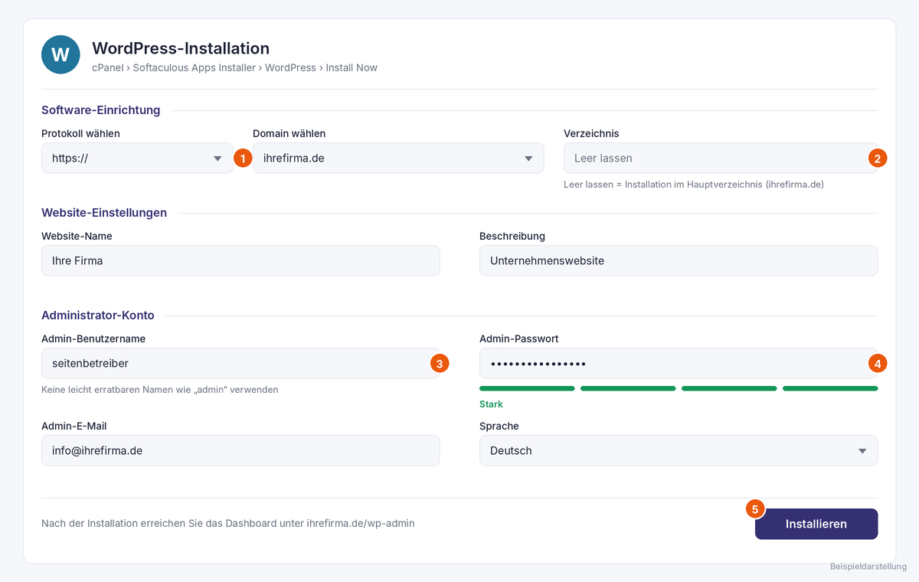This screenshot has width=919, height=582.
Task: Click the WordPress logo icon
Action: 61,54
